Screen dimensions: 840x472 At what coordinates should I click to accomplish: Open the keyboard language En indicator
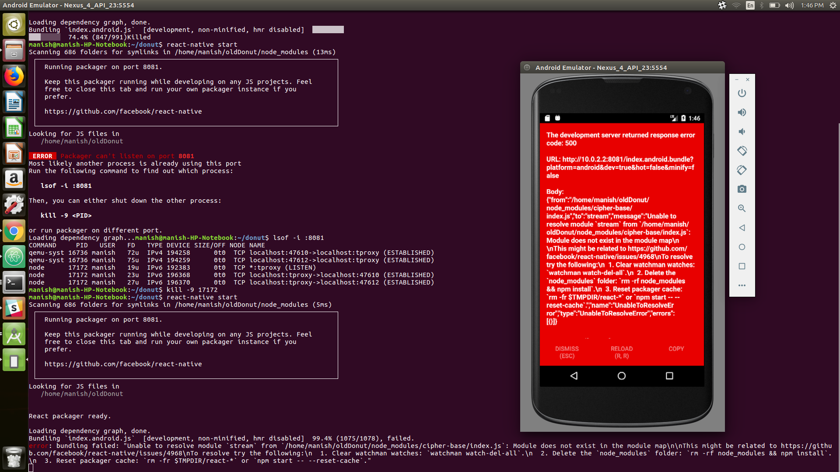(750, 5)
